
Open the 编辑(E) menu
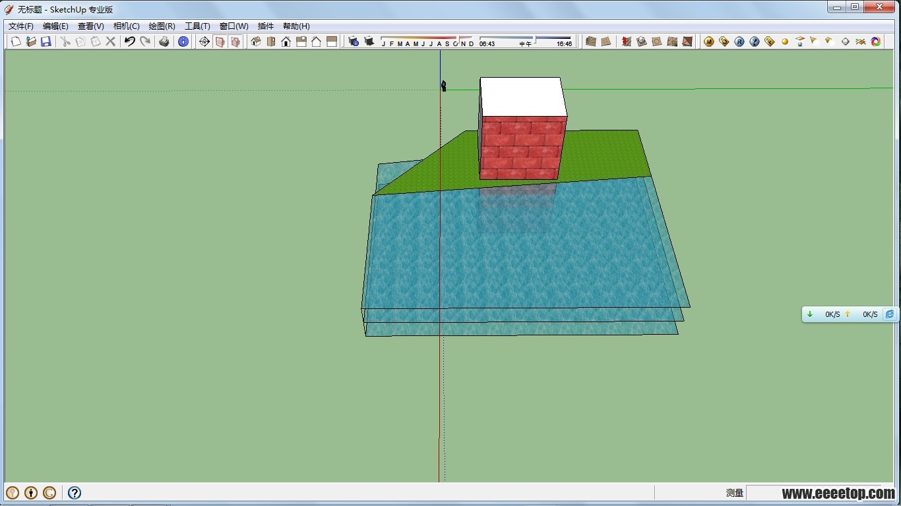[55, 26]
